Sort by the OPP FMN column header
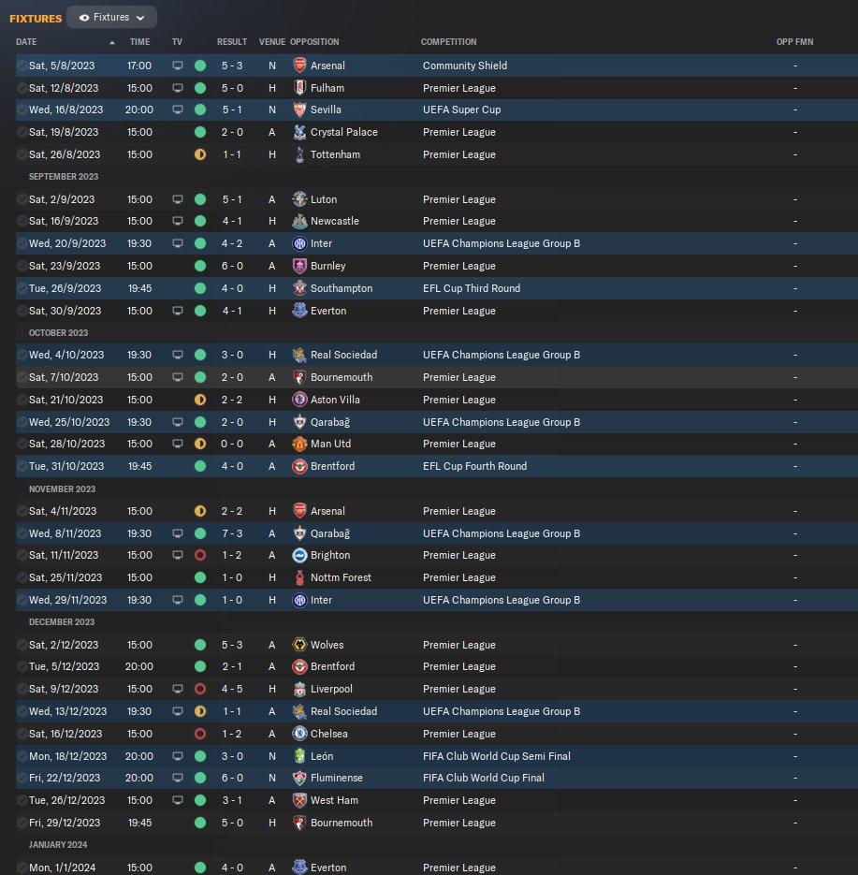858x875 pixels. click(795, 42)
